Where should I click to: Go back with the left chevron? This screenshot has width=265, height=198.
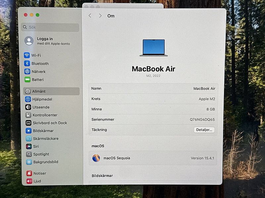[x=90, y=16]
